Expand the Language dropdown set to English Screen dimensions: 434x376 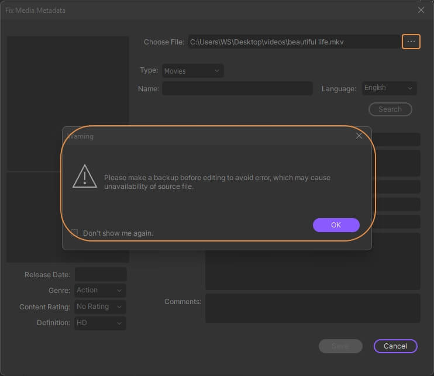[x=389, y=88]
